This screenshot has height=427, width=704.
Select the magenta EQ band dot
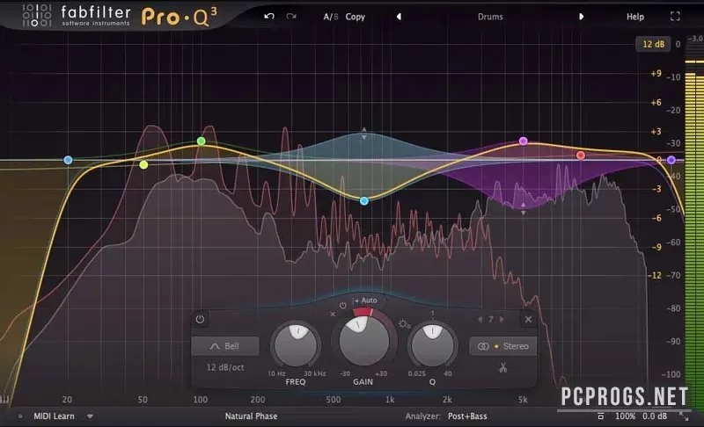point(523,141)
